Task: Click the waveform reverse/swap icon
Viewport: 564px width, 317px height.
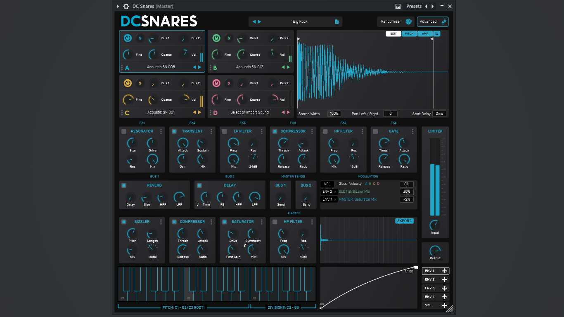Action: (437, 34)
